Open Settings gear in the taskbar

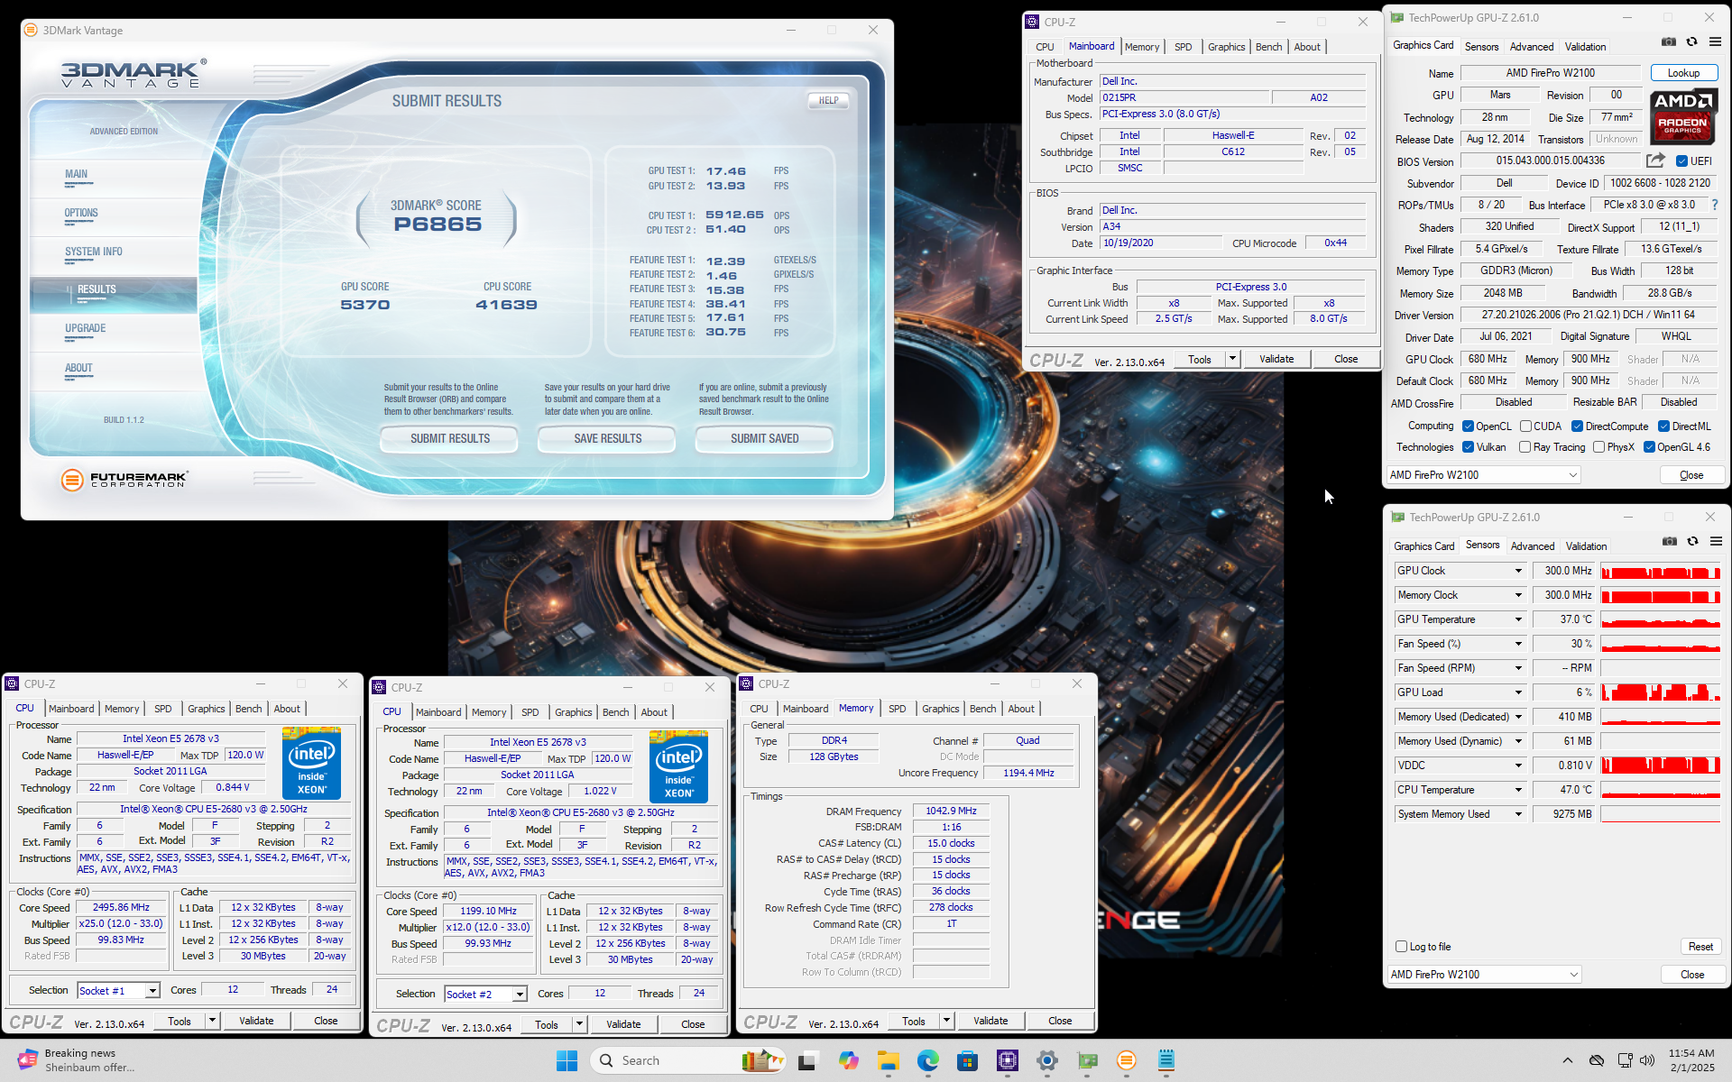tap(1047, 1061)
